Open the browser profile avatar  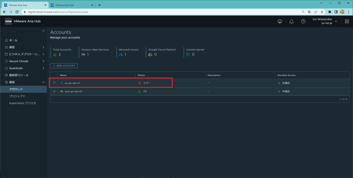[x=342, y=12]
